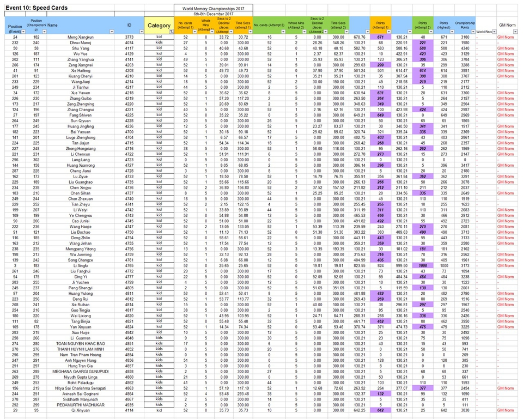Select the name cell 'Fang Shiwen'
523x419 pixels.
[81, 115]
